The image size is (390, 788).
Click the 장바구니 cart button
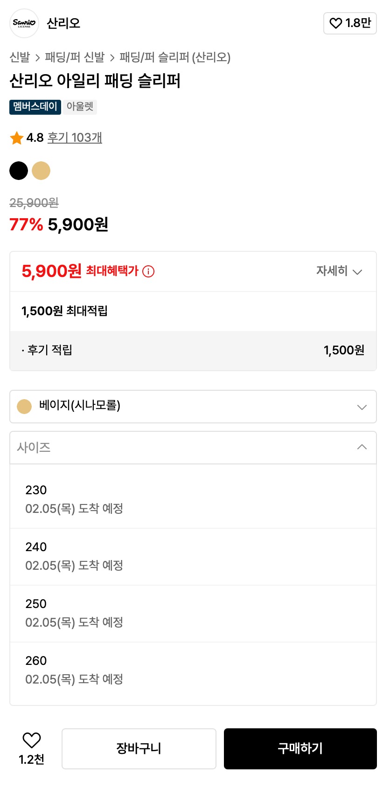coord(139,749)
